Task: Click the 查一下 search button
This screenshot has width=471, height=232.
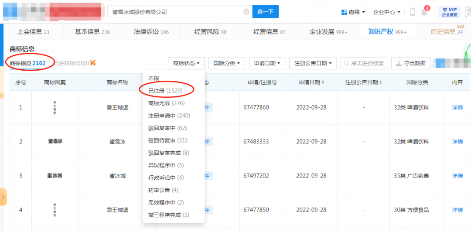Action: coord(265,12)
